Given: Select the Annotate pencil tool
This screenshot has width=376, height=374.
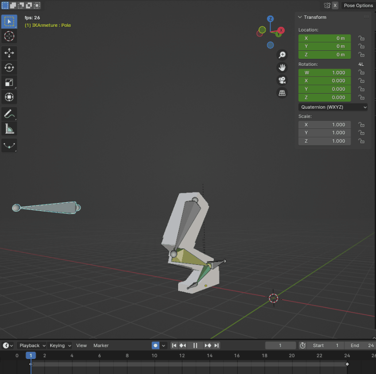Looking at the screenshot, I should click(9, 113).
